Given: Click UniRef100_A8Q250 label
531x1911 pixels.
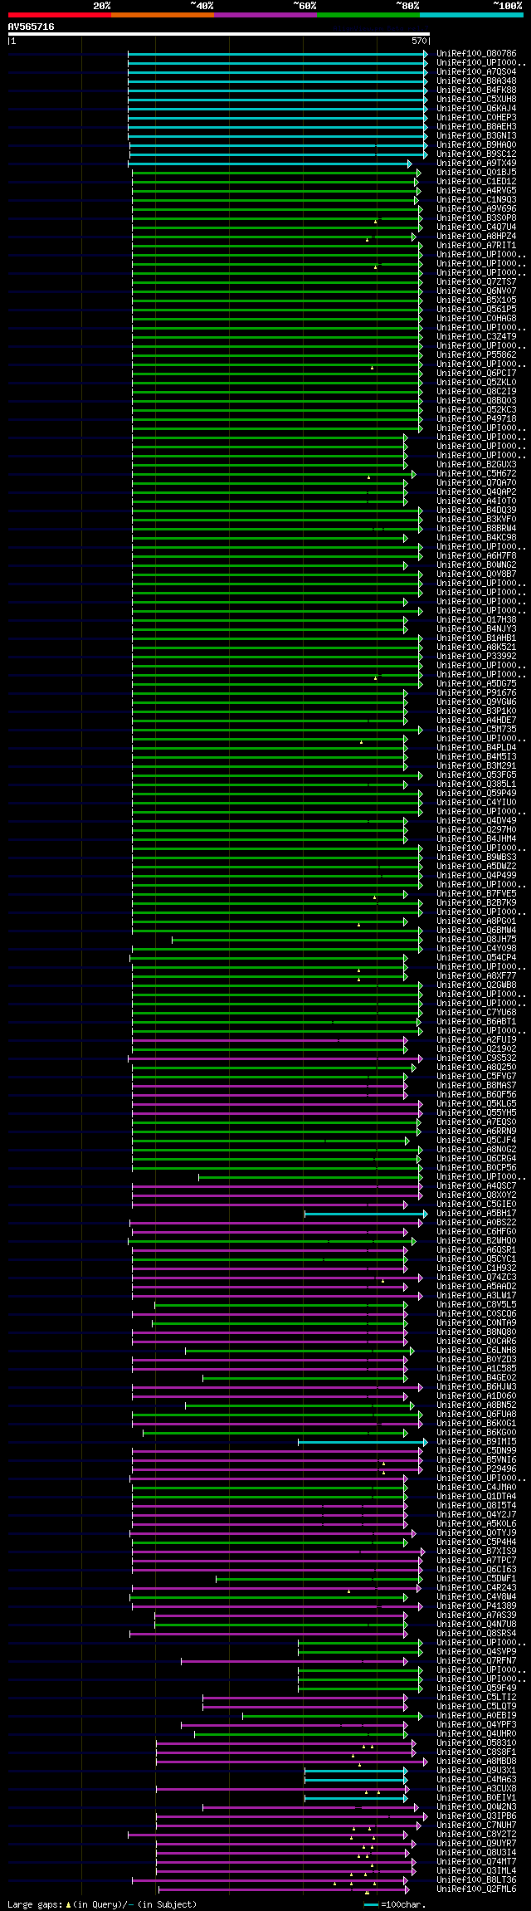Looking at the screenshot, I should pos(476,1068).
